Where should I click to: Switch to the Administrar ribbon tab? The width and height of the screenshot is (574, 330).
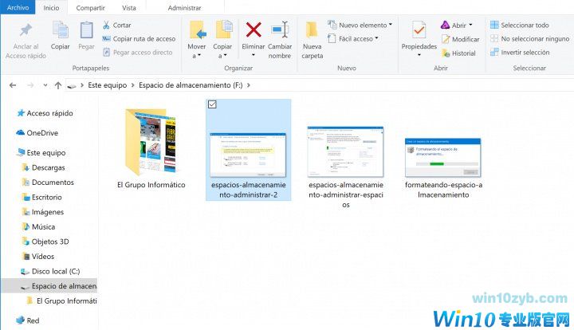[184, 8]
